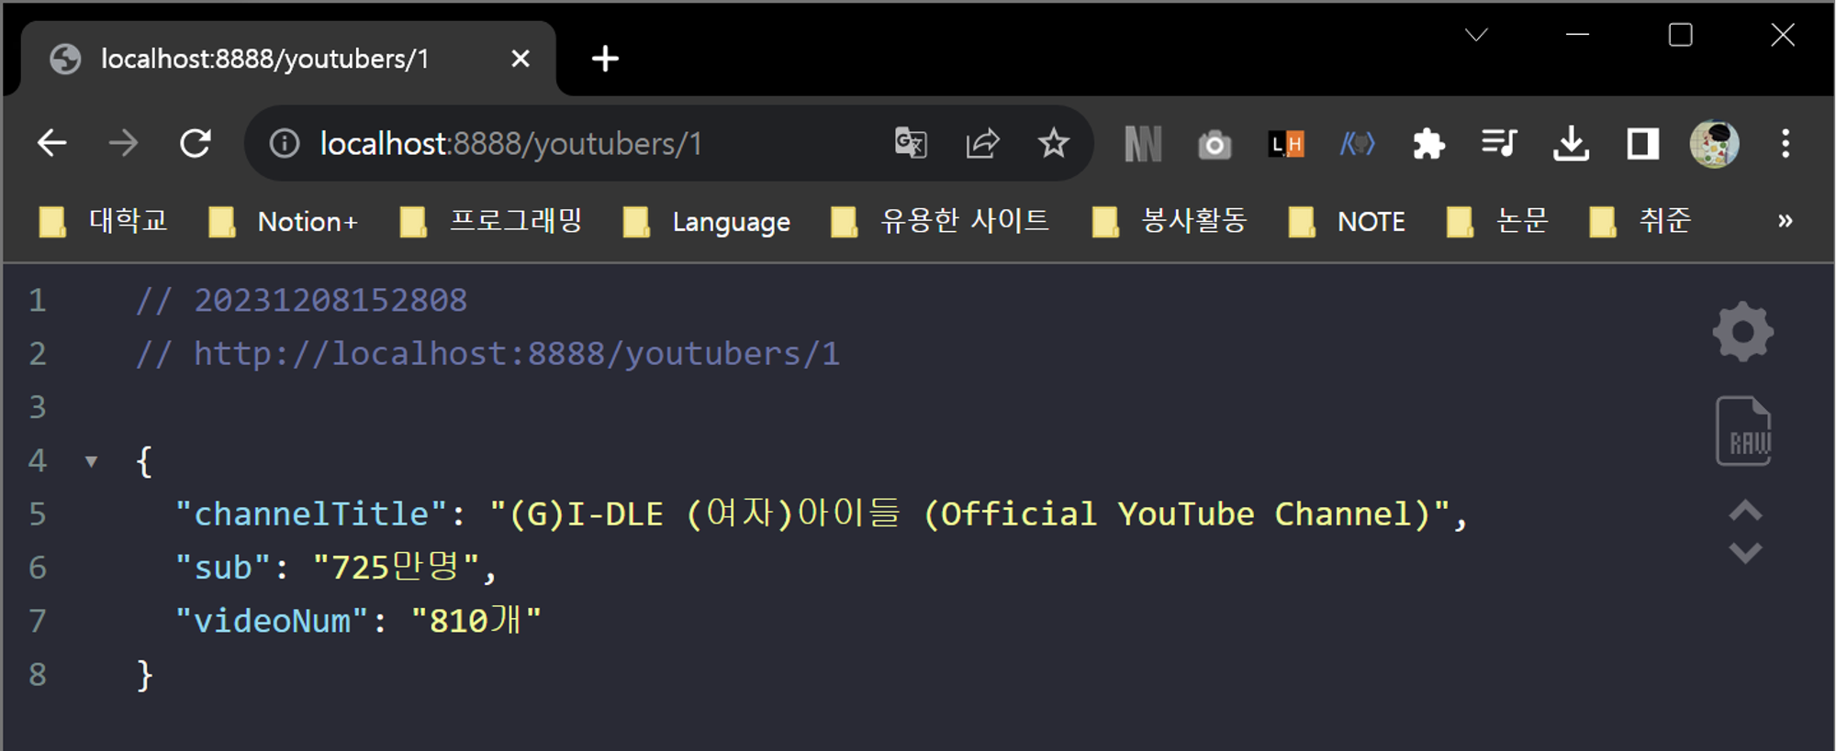The width and height of the screenshot is (1836, 751).
Task: Click the "810개" value
Action: (x=476, y=621)
